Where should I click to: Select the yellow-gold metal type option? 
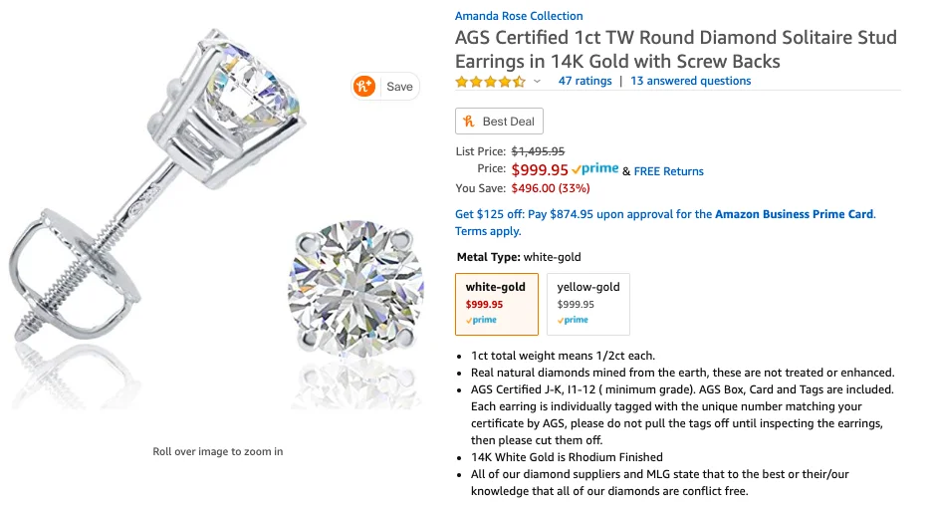coord(587,304)
